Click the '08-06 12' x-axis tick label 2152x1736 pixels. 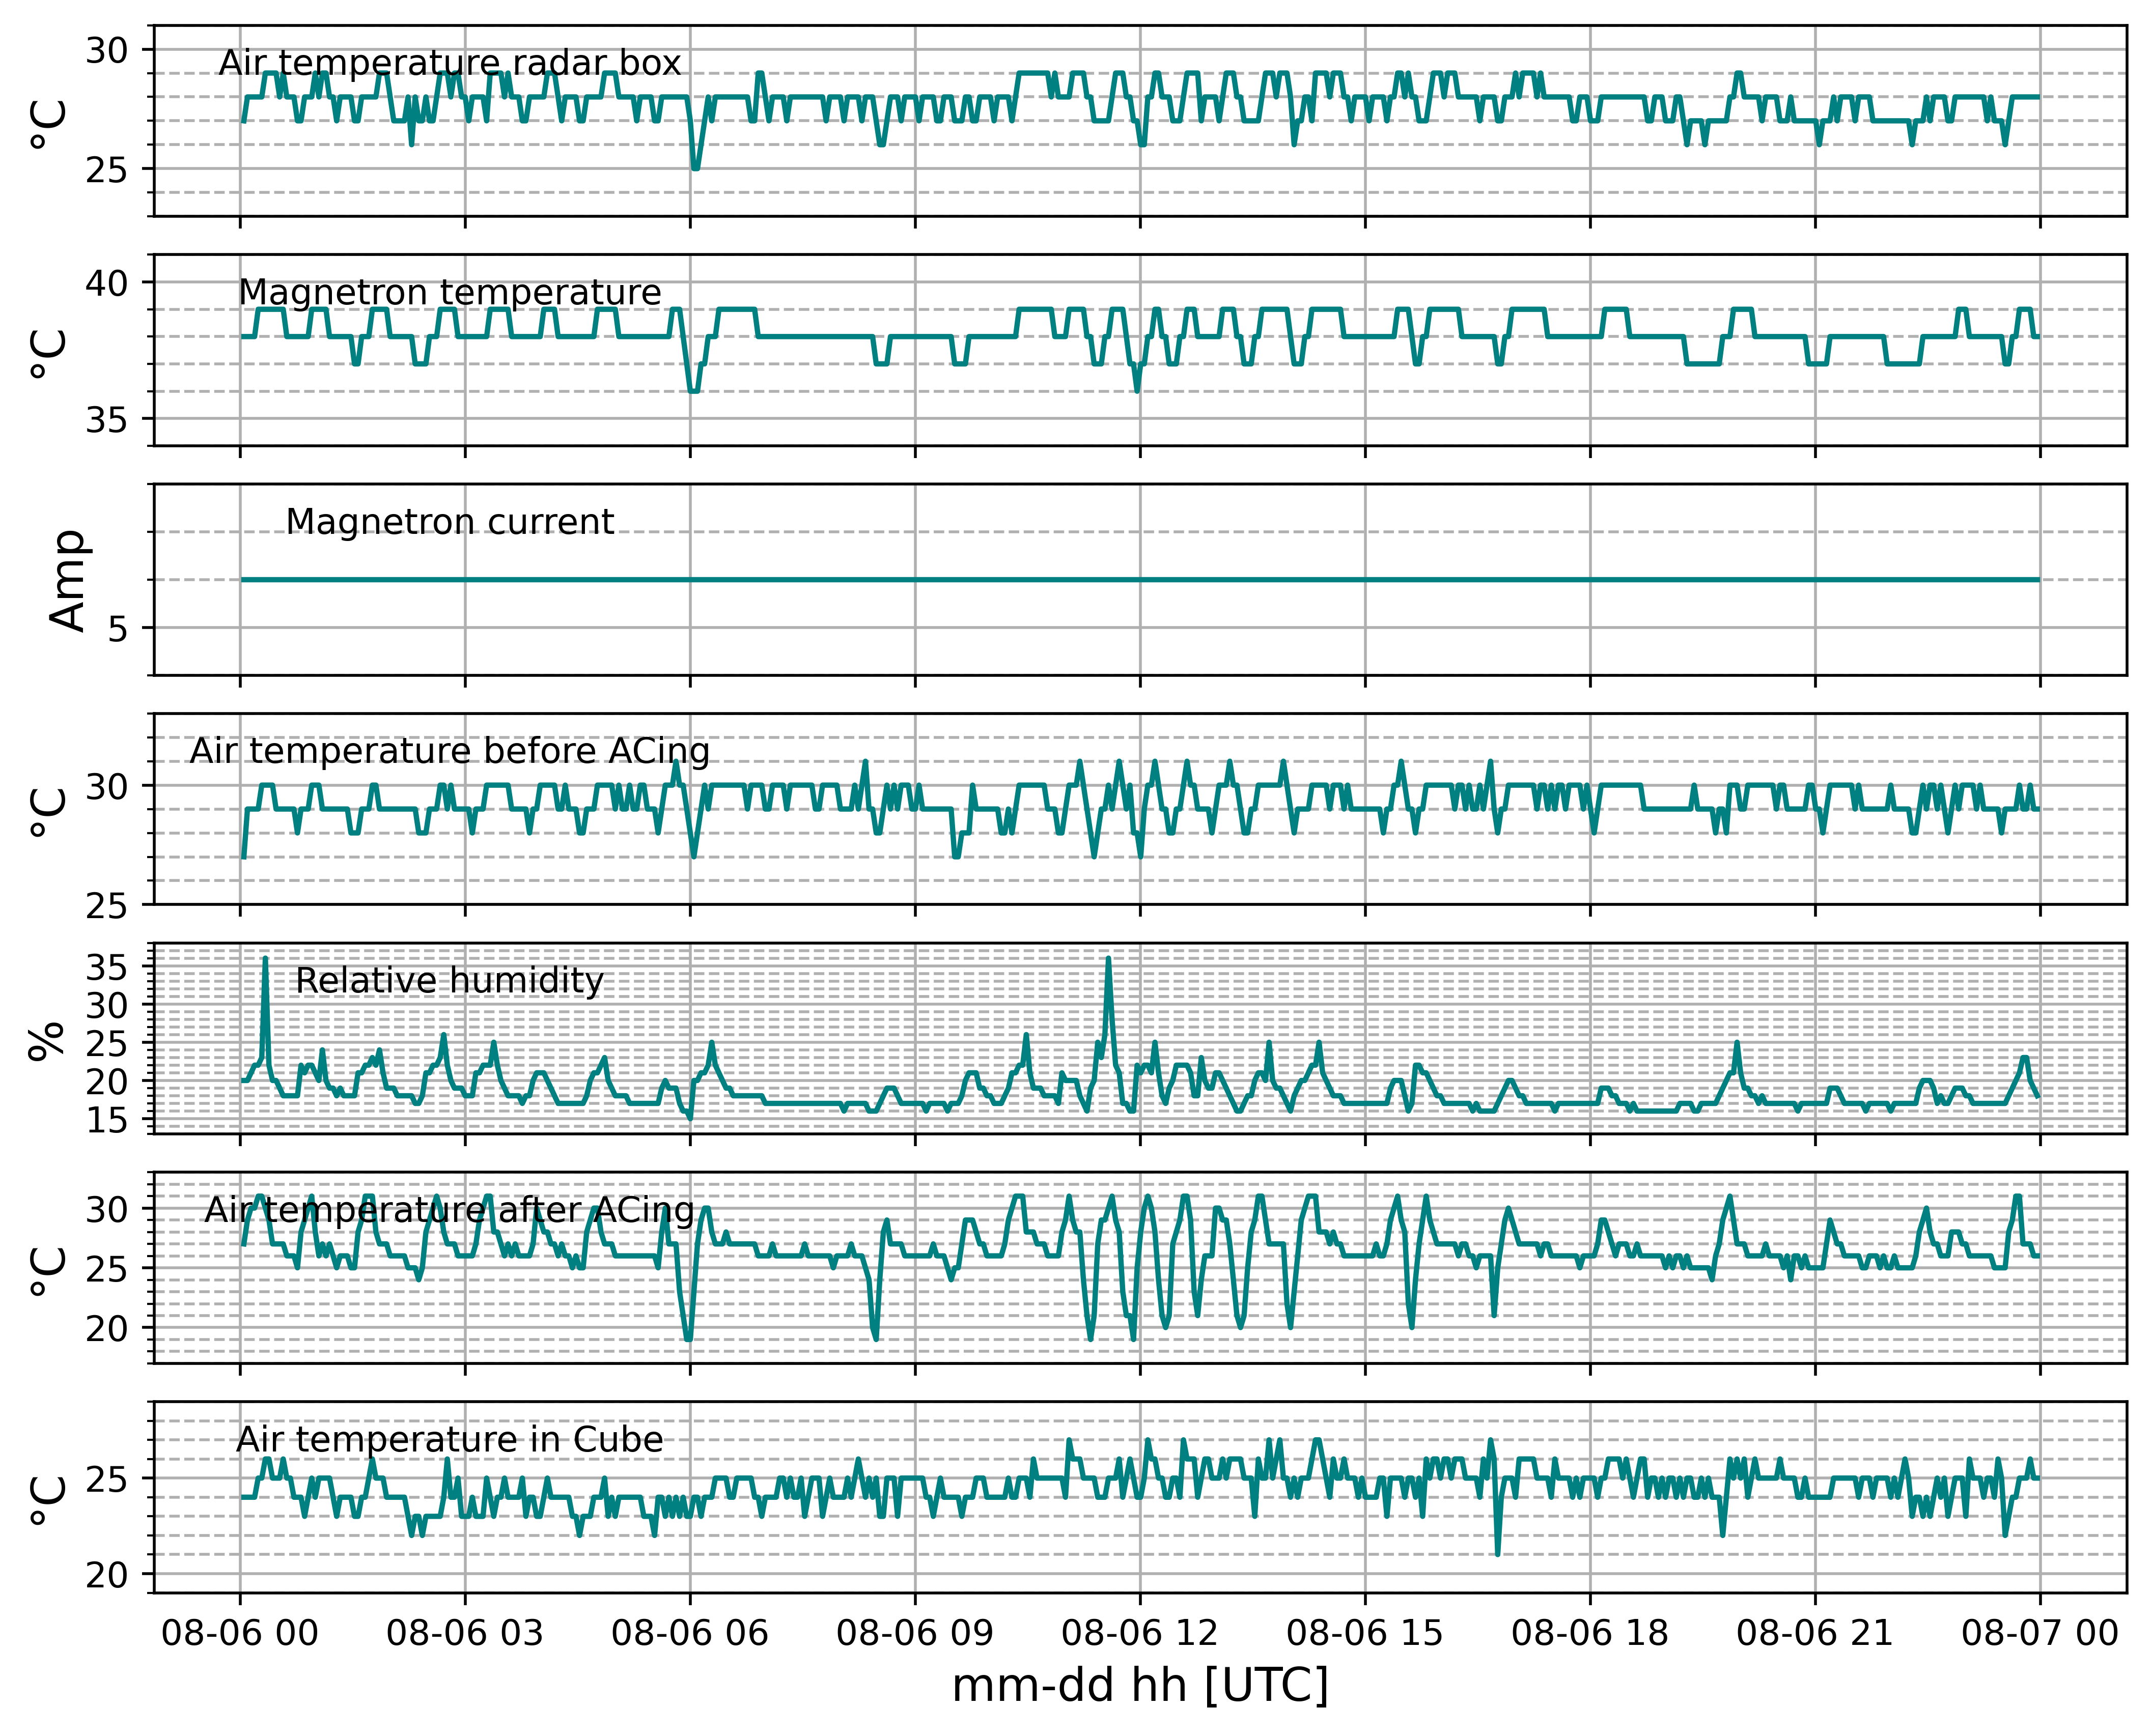click(x=1139, y=1633)
